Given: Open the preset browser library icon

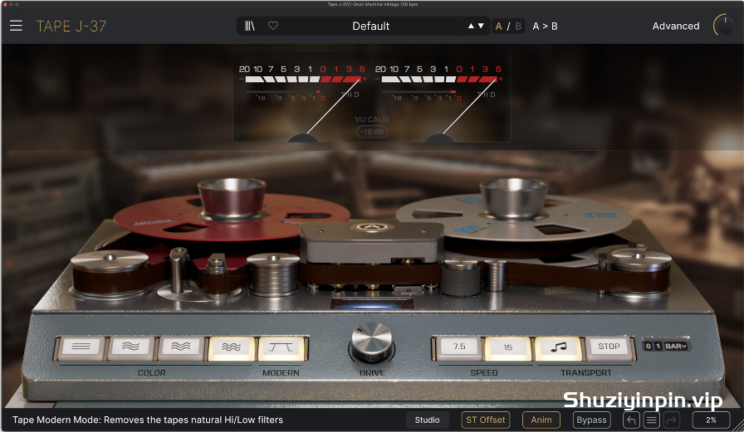Looking at the screenshot, I should pyautogui.click(x=250, y=26).
